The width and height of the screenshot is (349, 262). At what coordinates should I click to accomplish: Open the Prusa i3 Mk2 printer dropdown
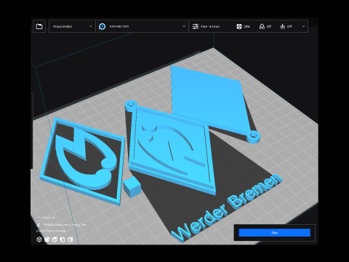click(72, 26)
